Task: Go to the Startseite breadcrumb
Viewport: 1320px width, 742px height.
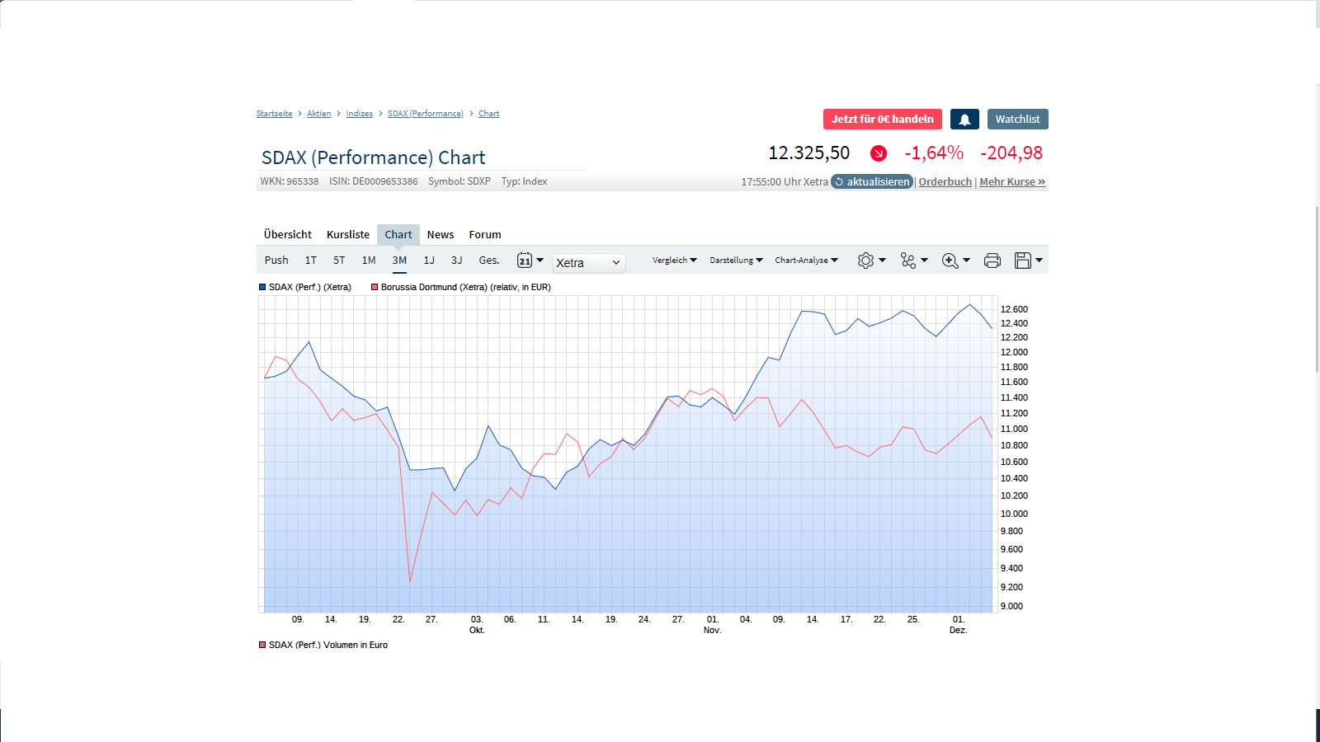Action: click(x=274, y=114)
